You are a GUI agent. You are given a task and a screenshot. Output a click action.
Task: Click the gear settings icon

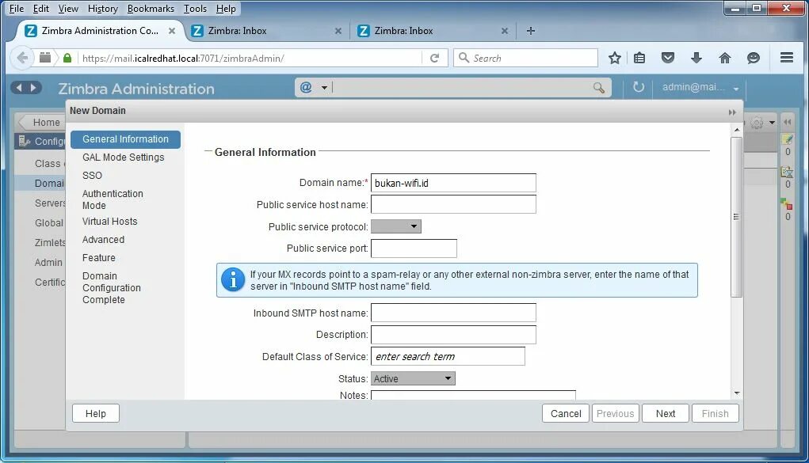pyautogui.click(x=757, y=123)
